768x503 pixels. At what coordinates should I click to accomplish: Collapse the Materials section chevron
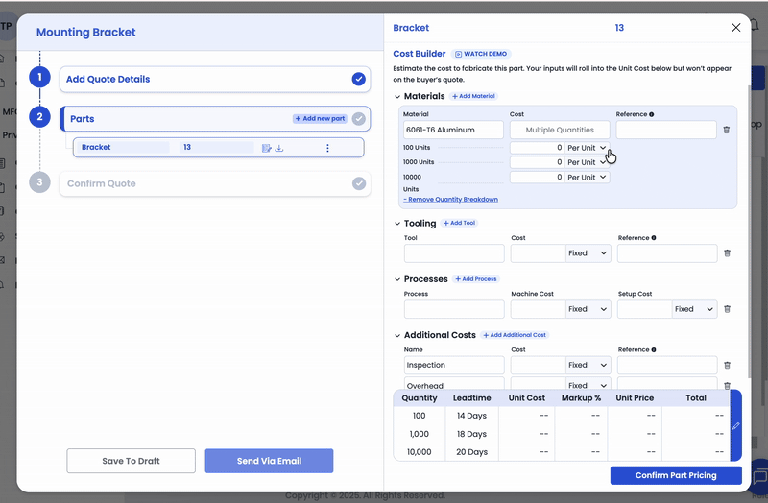(x=397, y=97)
